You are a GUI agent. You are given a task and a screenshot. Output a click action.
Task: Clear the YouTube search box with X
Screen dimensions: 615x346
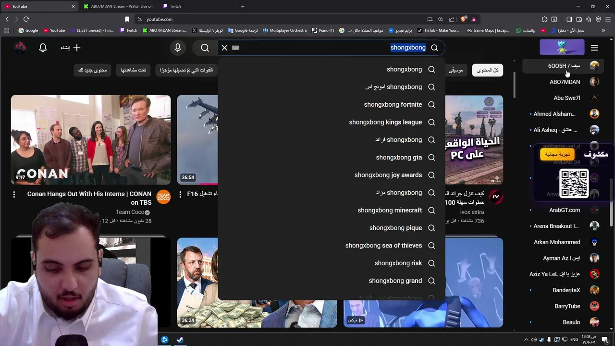pos(224,48)
